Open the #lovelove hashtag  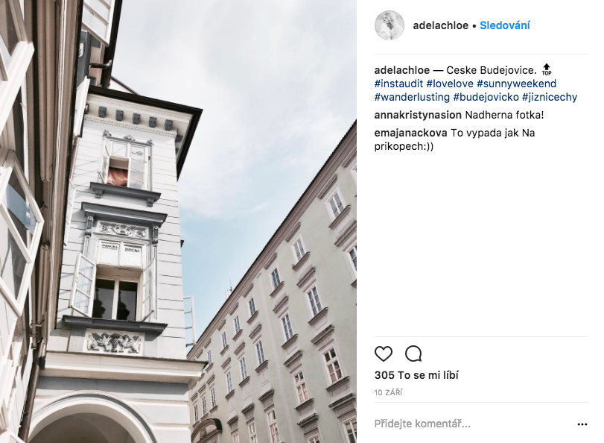coord(450,84)
